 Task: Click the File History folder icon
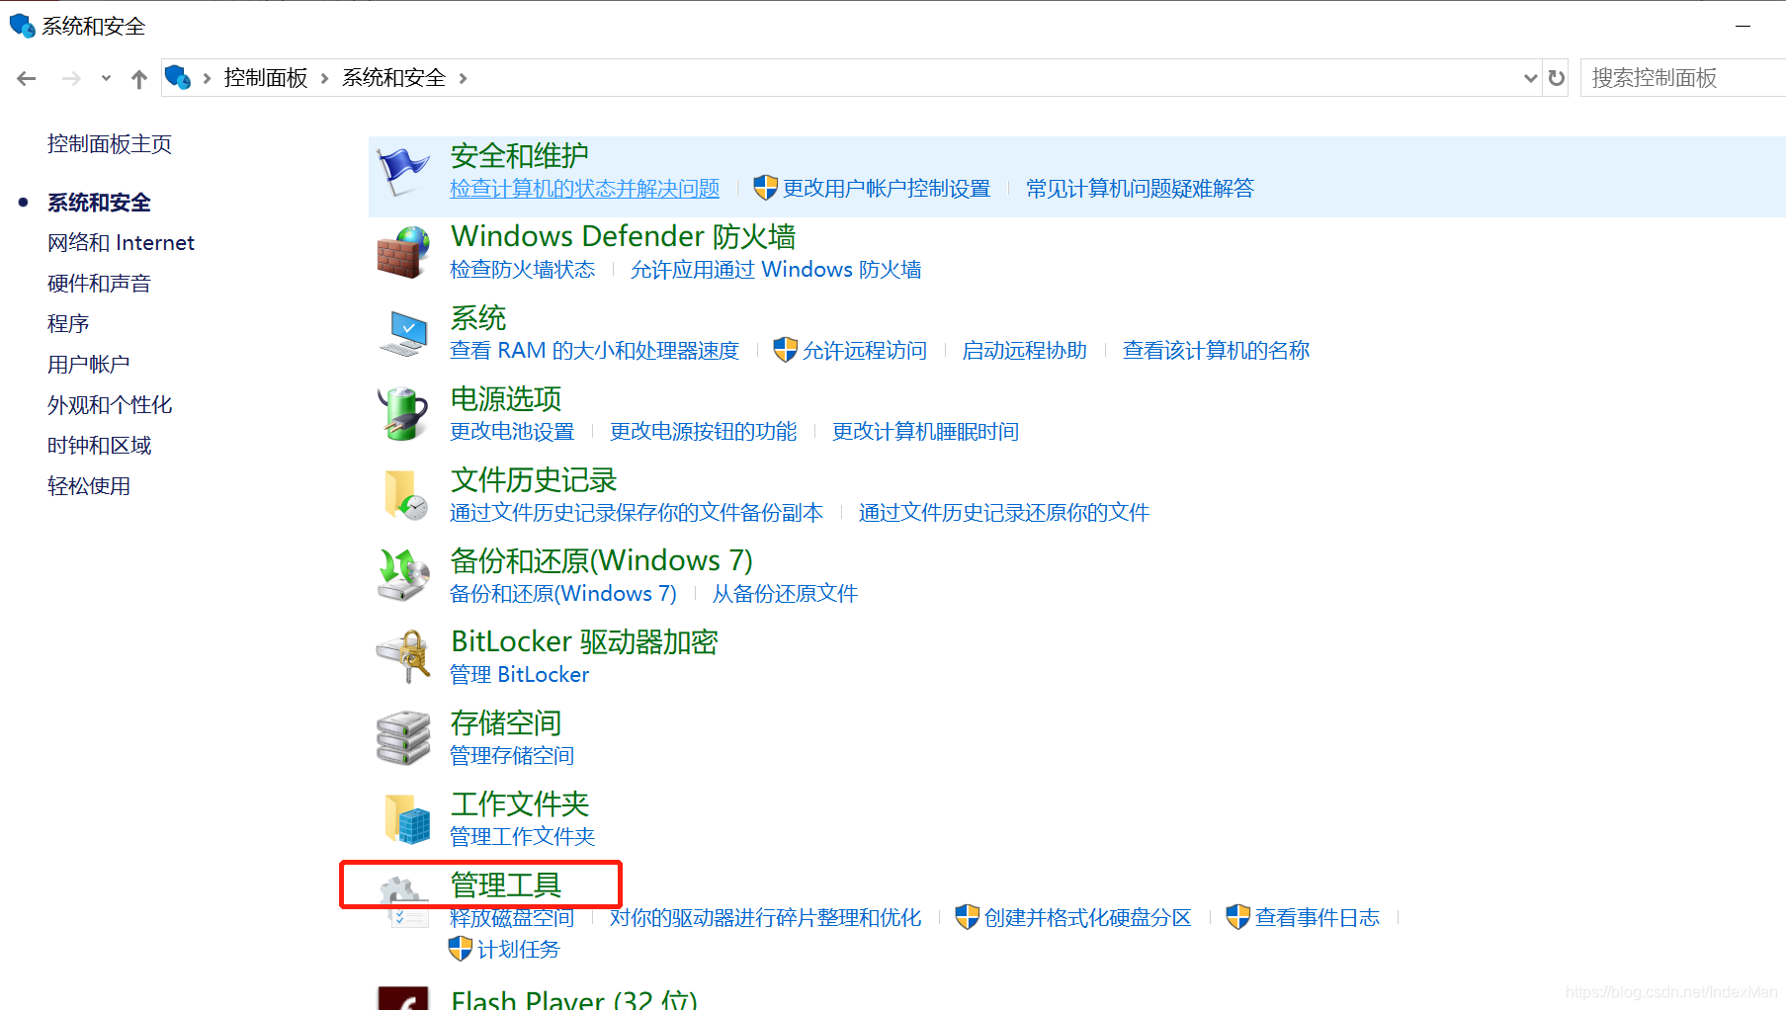click(x=405, y=495)
